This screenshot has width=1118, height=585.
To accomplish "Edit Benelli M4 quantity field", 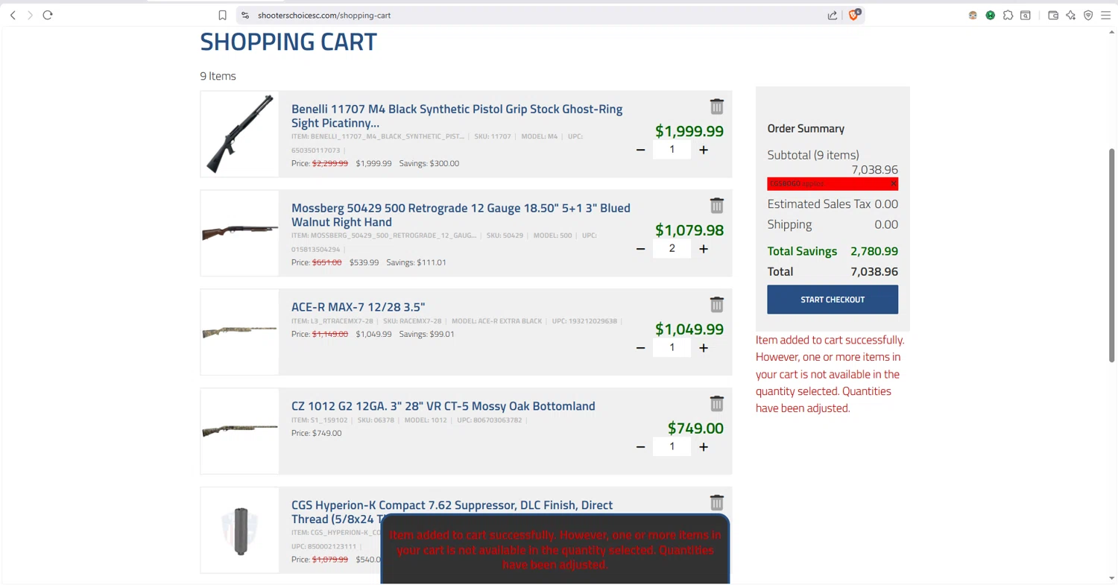I will coord(672,150).
